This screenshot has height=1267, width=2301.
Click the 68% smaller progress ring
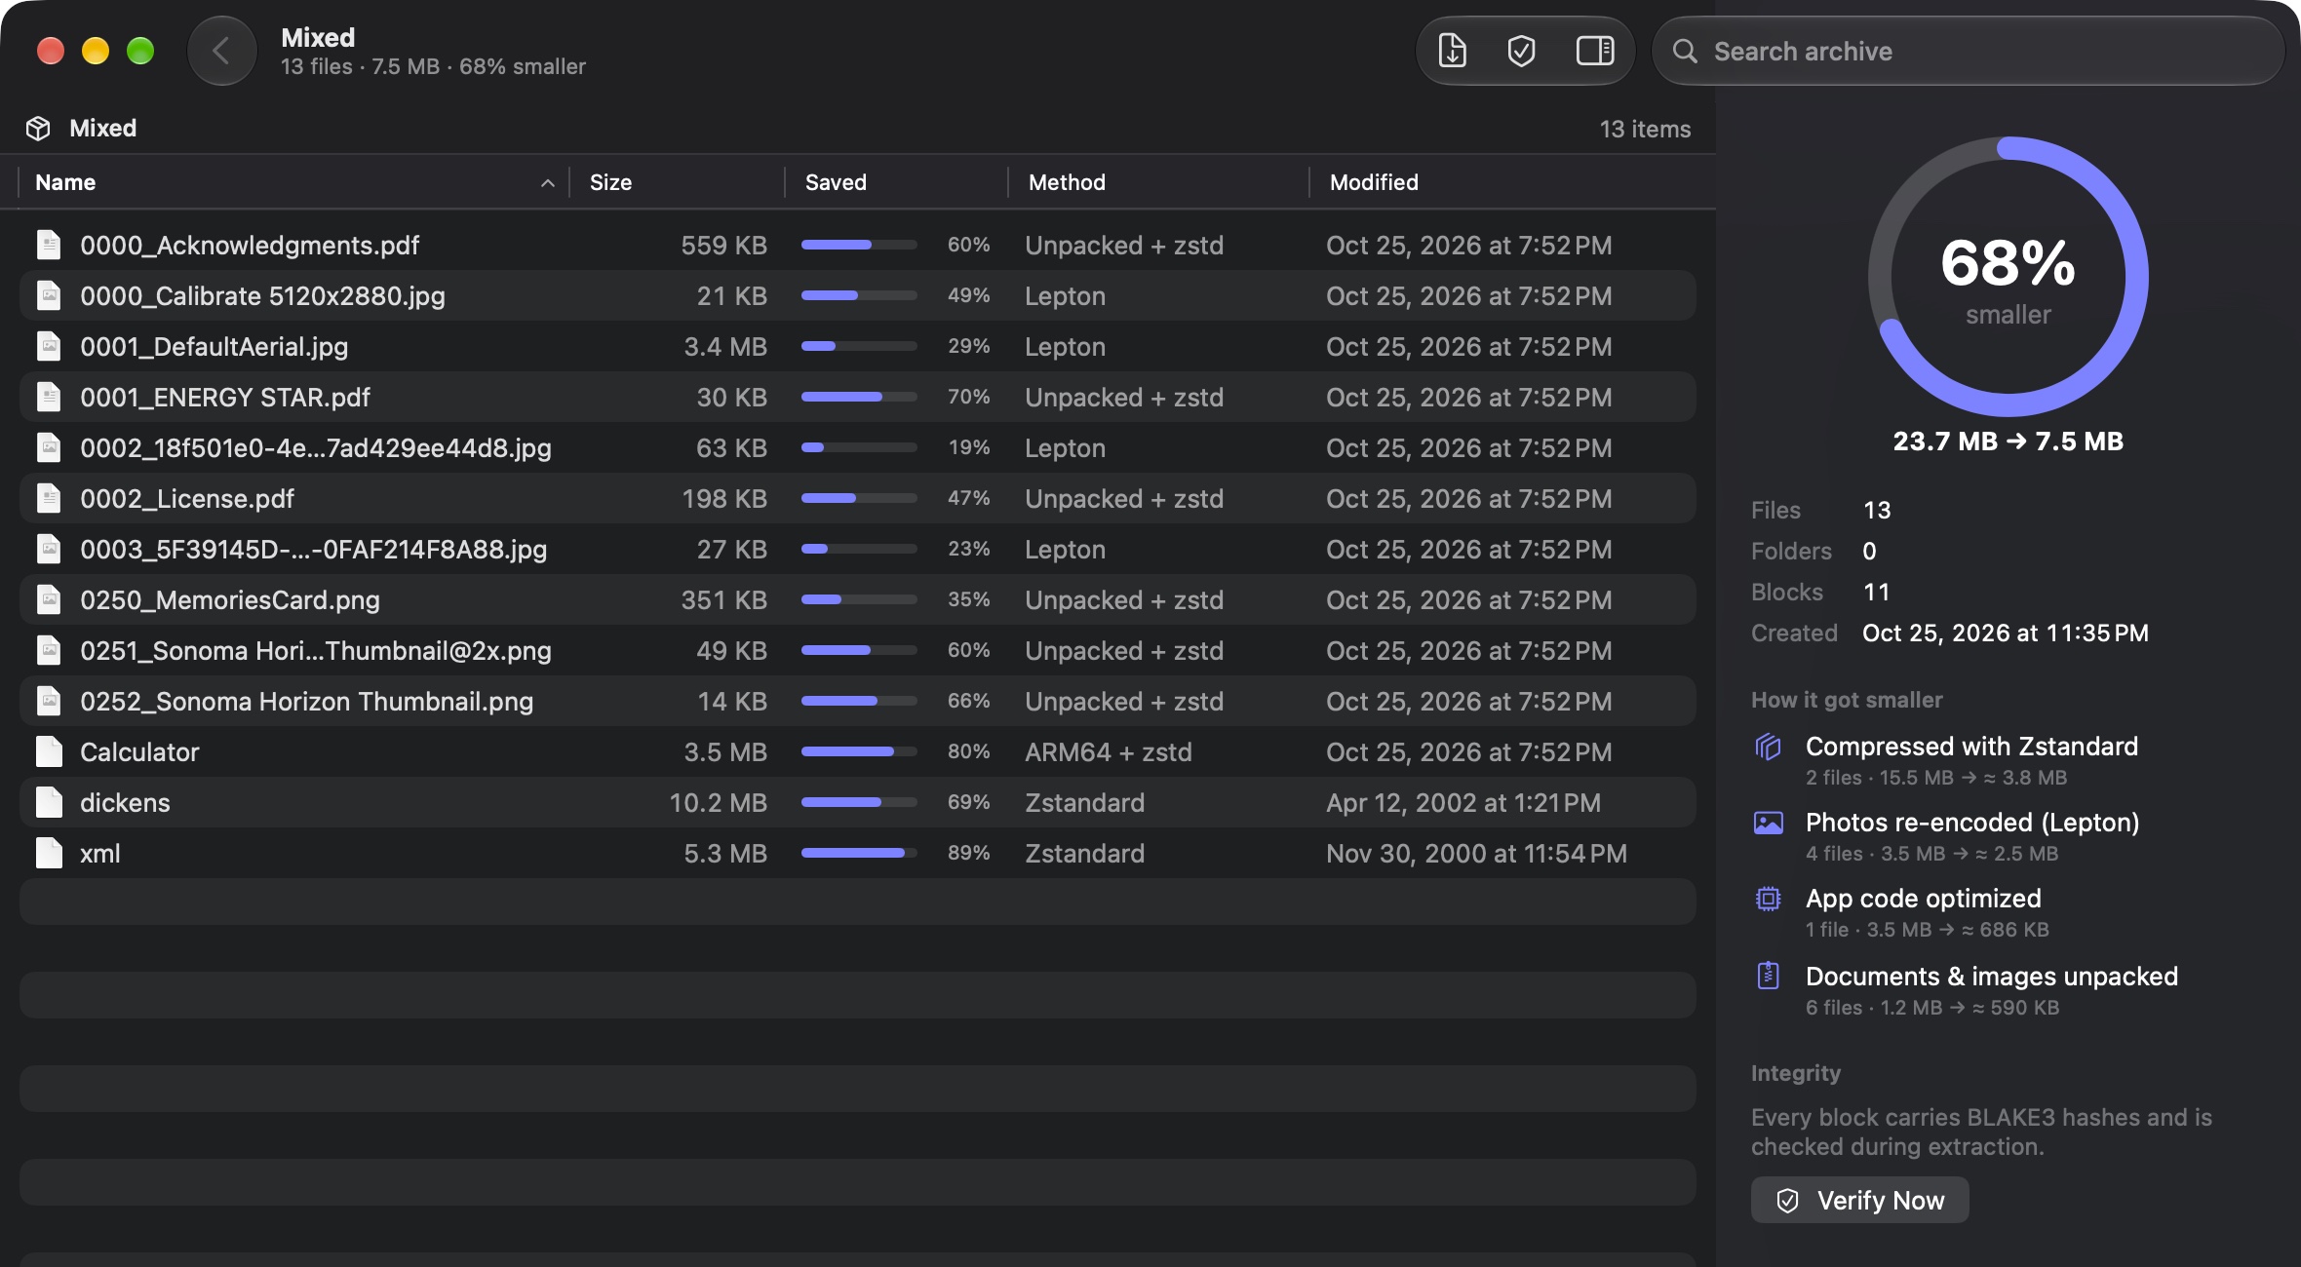(x=2008, y=277)
